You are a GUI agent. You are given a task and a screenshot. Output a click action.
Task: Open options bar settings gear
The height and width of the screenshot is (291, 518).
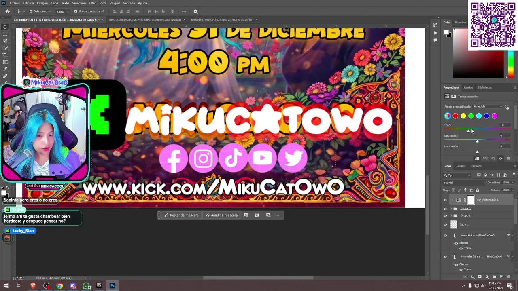click(195, 11)
